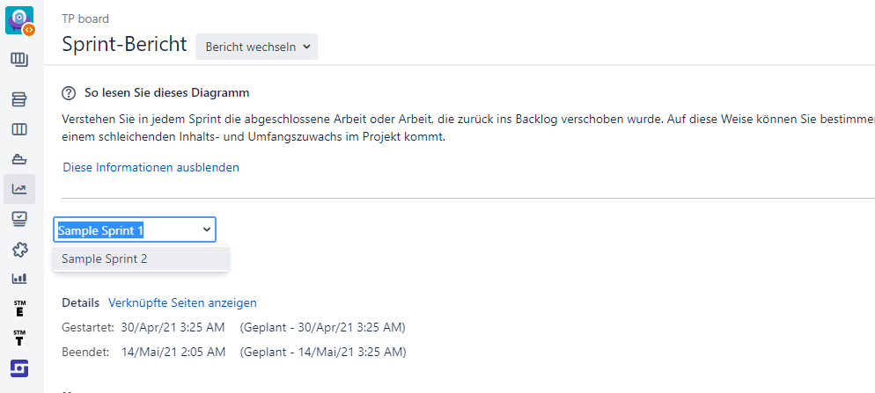Open the TP board icon below the avatar
This screenshot has width=875, height=393.
pos(19,59)
